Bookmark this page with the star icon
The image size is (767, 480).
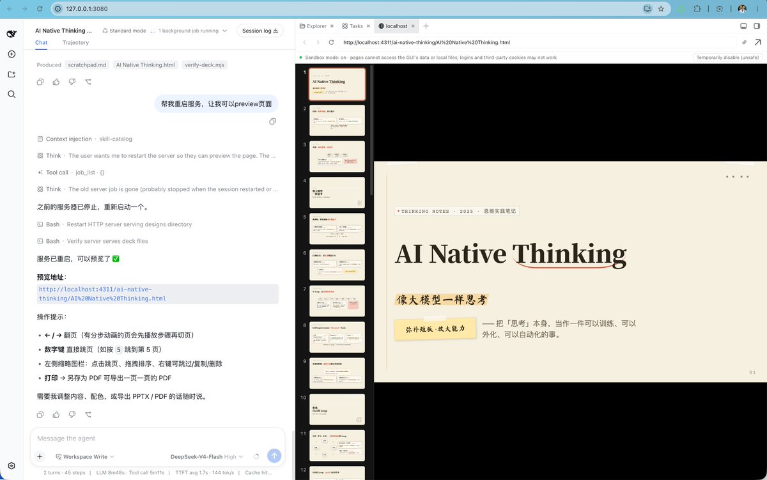pos(661,9)
